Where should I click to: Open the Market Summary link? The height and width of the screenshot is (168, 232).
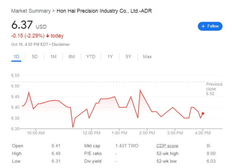coord(31,11)
